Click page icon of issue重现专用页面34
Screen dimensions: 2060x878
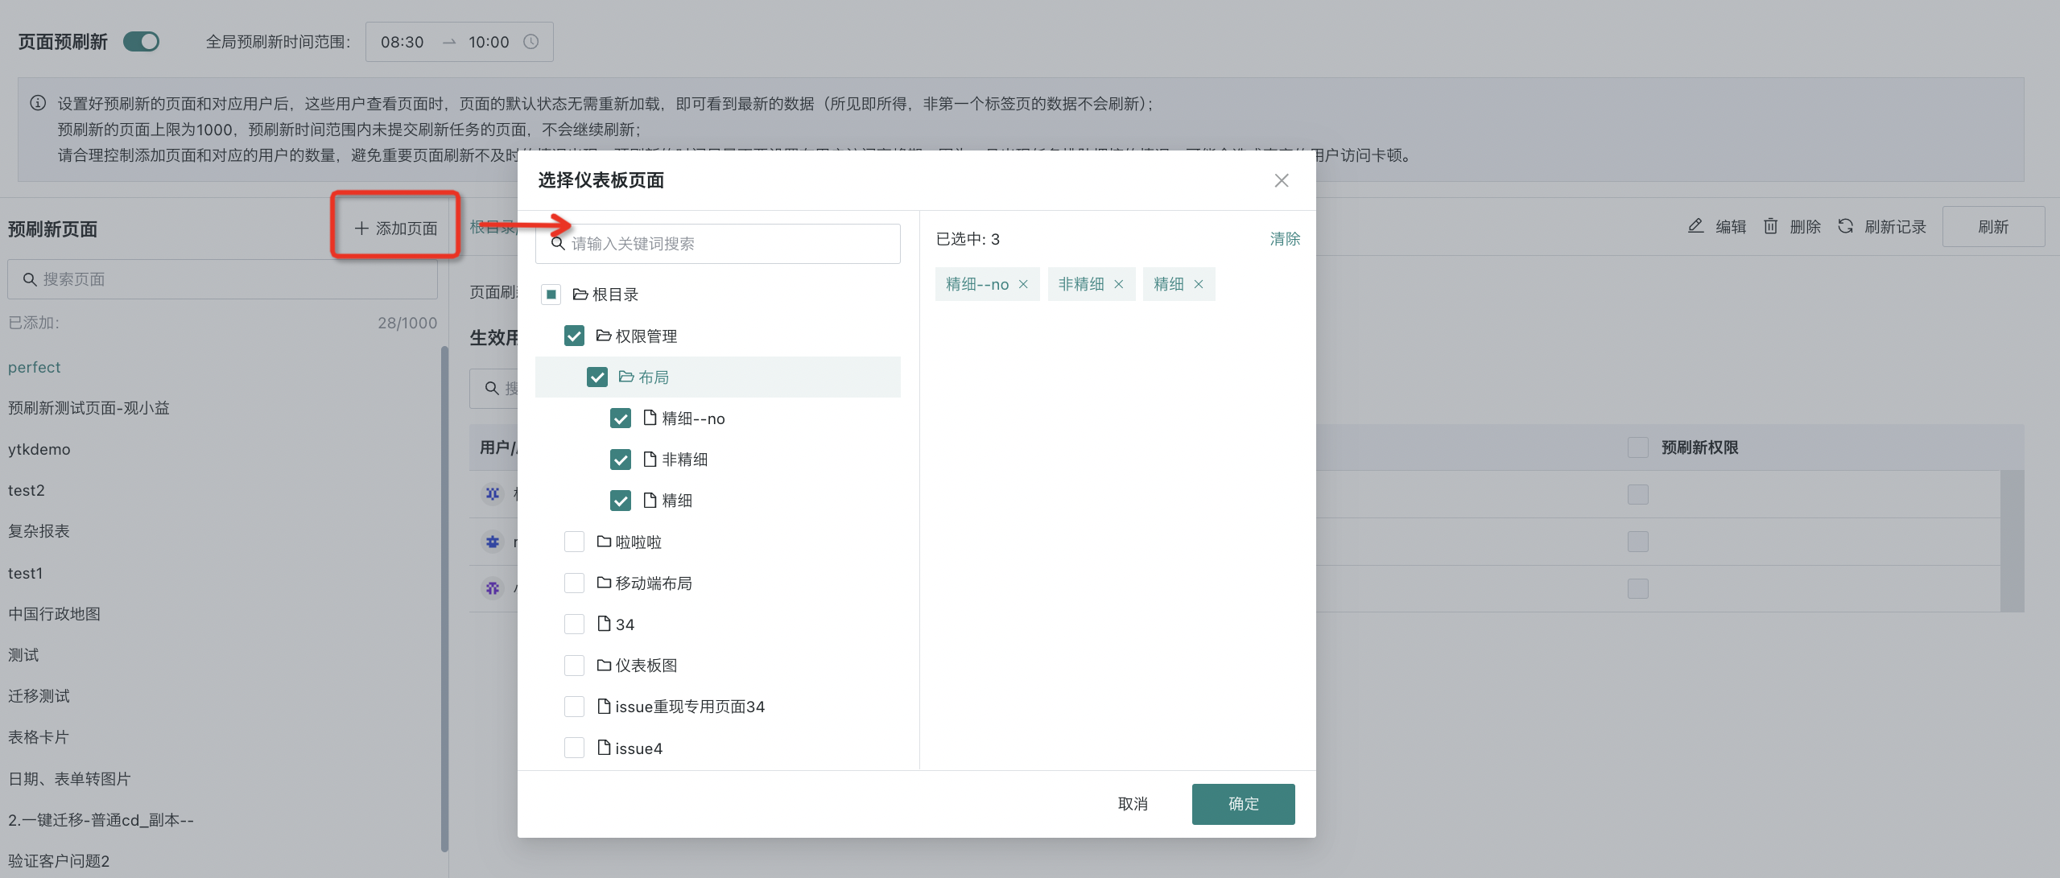604,706
